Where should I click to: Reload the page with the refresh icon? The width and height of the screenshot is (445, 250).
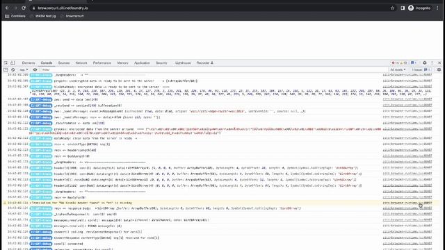tap(24, 8)
